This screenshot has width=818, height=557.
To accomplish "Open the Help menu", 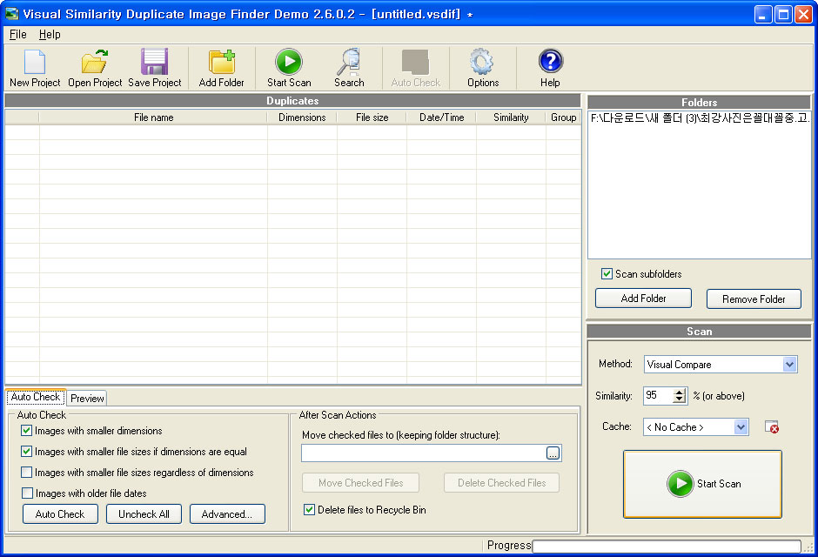I will pos(50,35).
